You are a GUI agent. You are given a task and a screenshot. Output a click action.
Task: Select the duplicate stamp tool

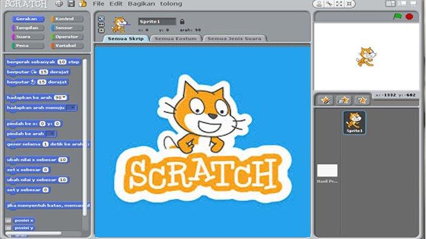click(x=319, y=4)
